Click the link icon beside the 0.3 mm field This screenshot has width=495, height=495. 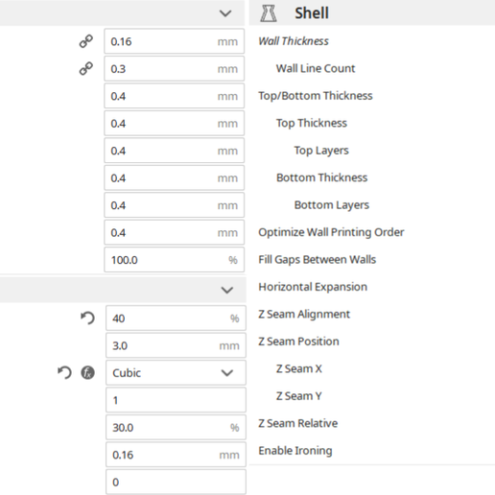click(x=86, y=68)
